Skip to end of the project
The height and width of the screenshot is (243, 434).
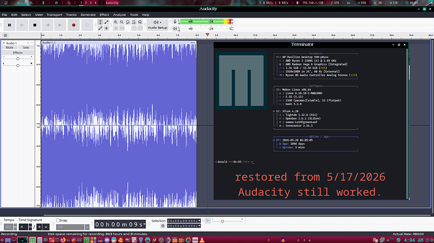tap(60, 25)
